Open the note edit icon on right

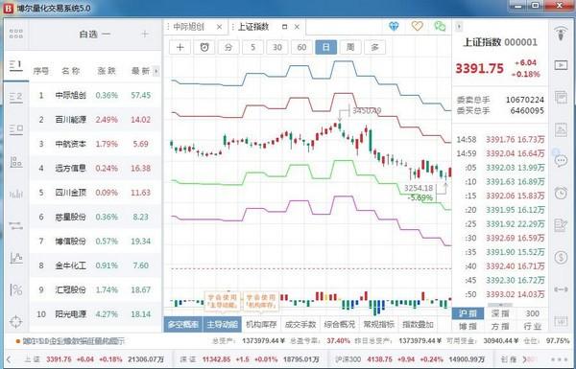point(561,225)
